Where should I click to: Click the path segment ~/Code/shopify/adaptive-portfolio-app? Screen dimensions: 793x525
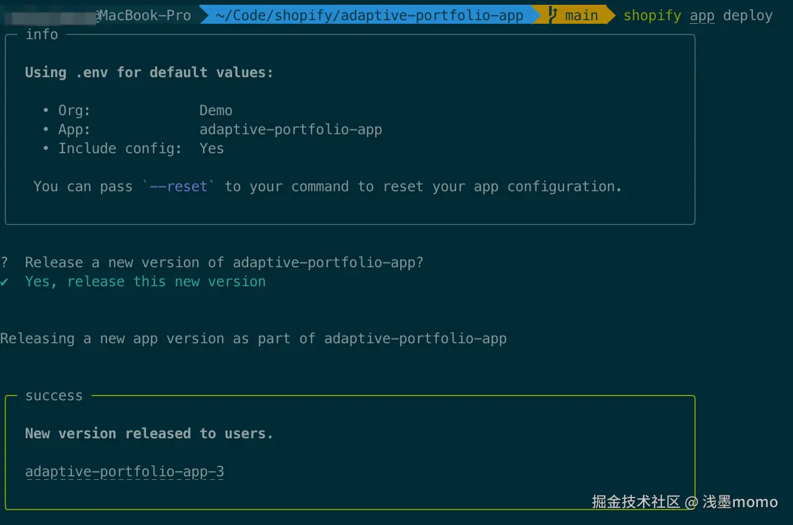(x=370, y=15)
